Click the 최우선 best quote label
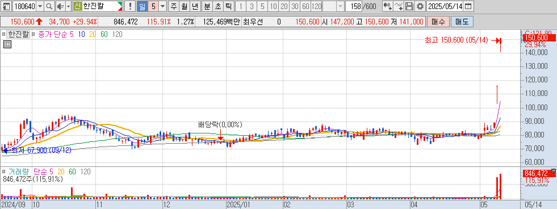Image resolution: width=557 pixels, height=209 pixels. pyautogui.click(x=253, y=22)
